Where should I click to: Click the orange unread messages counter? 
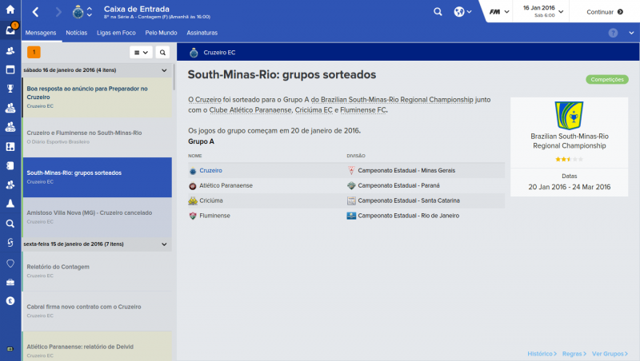34,53
